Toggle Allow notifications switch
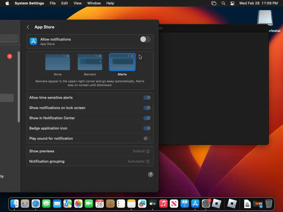 pos(145,39)
